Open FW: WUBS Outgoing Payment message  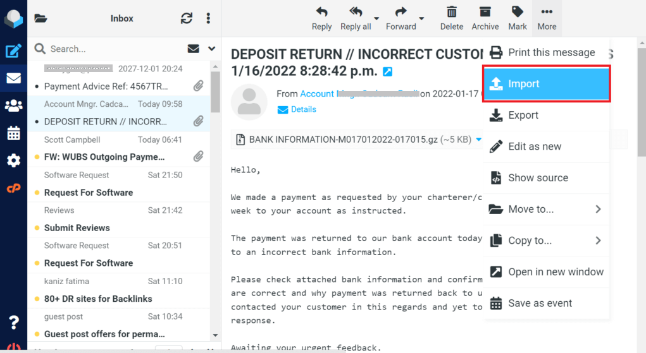point(118,148)
